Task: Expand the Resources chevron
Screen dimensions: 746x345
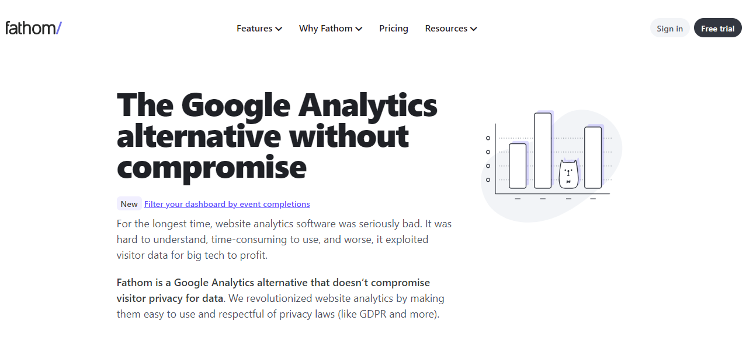Action: tap(473, 29)
